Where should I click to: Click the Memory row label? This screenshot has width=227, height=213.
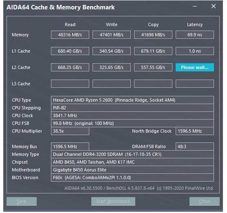point(20,35)
